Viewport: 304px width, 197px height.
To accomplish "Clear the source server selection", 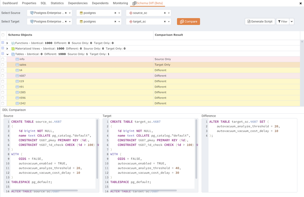I will 66,13.
